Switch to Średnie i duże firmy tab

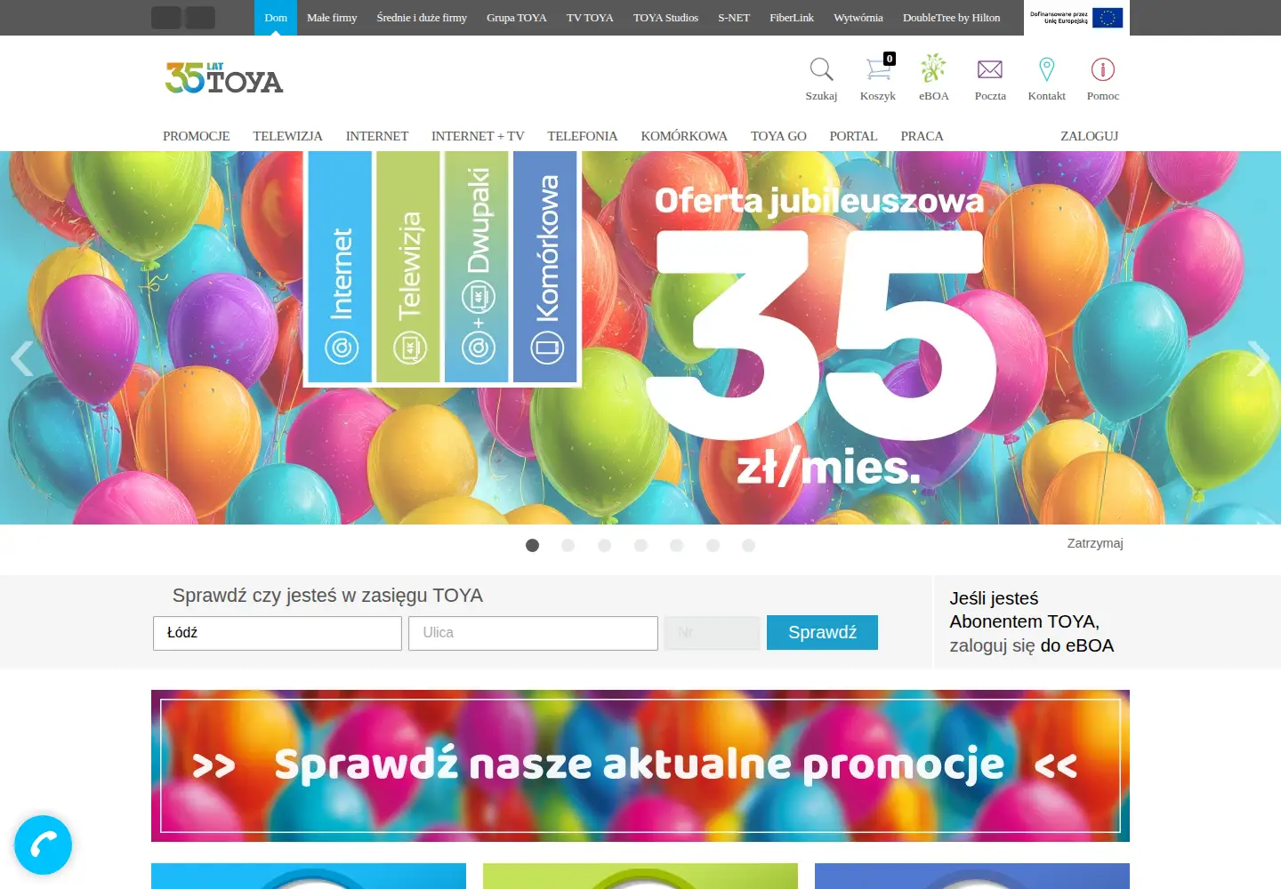(x=422, y=18)
